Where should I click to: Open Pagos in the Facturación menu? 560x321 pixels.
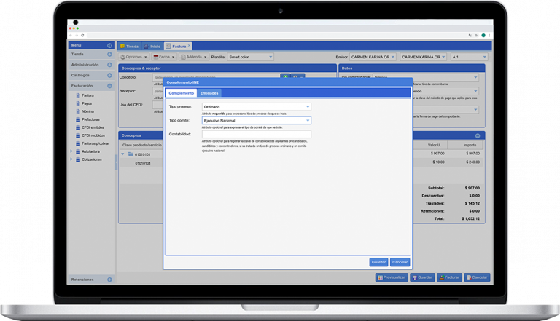tap(87, 103)
